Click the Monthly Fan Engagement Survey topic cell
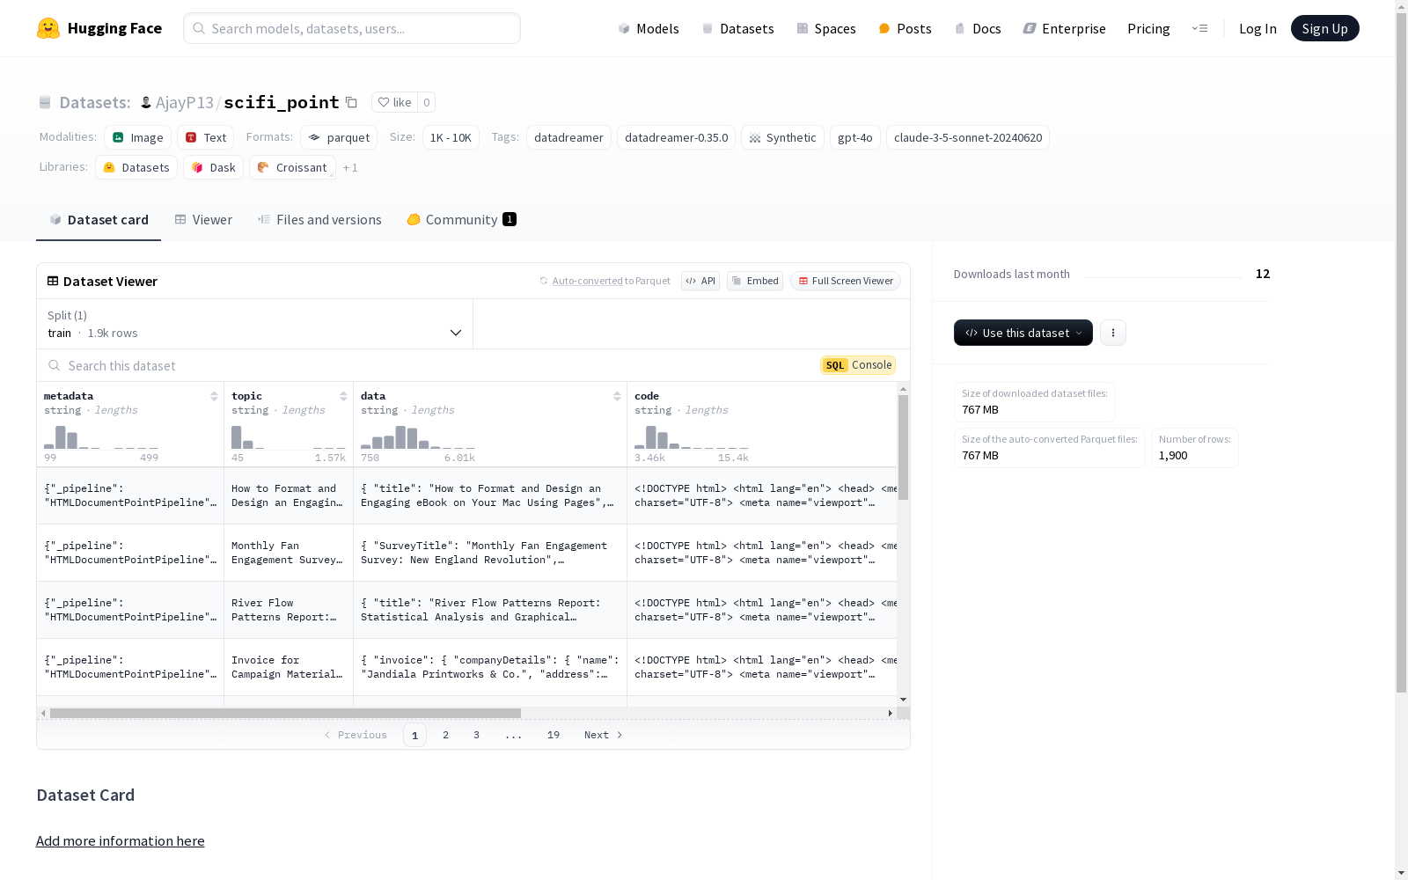Screen dimensions: 1408x880 point(289,553)
